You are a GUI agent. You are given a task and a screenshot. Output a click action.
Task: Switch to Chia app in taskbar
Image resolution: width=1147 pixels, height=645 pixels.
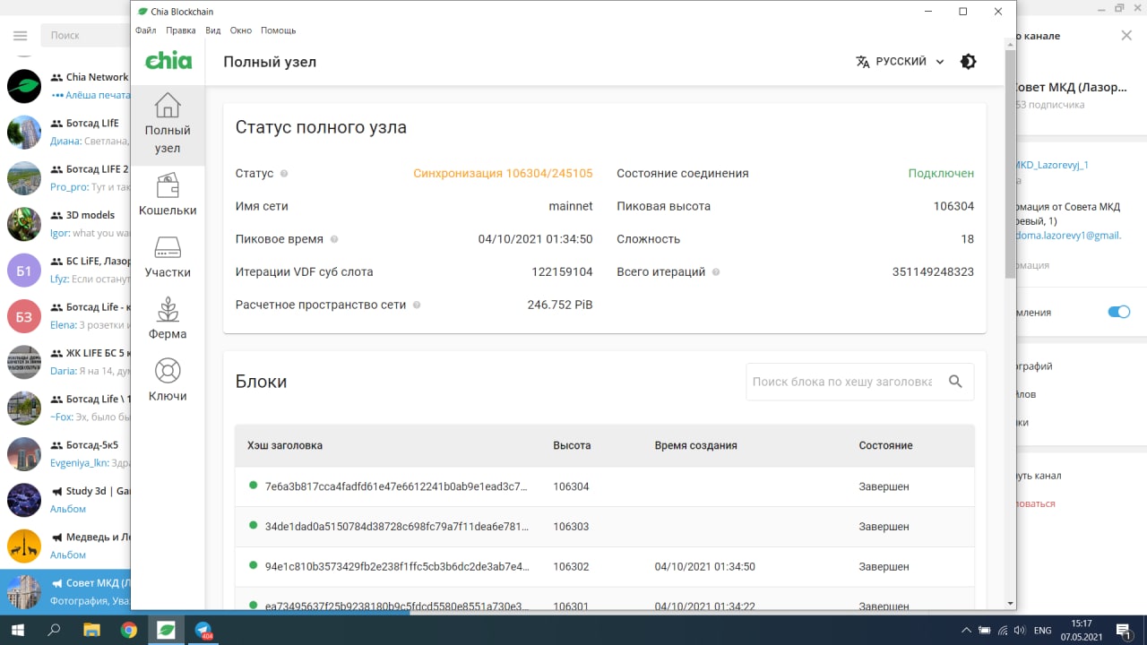click(x=166, y=630)
